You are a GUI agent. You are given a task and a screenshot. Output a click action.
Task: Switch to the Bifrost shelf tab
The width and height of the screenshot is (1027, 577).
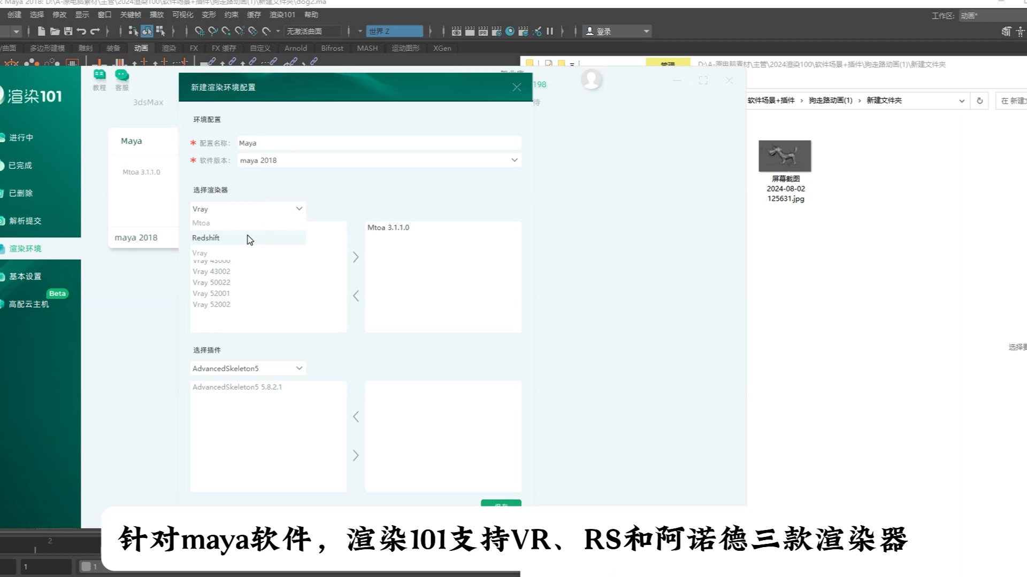(x=332, y=48)
